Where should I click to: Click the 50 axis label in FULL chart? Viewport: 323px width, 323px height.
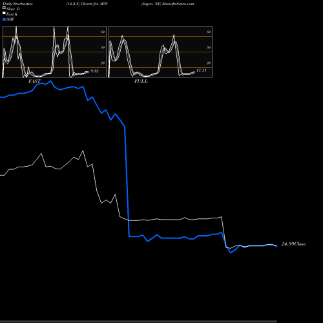pyautogui.click(x=209, y=47)
